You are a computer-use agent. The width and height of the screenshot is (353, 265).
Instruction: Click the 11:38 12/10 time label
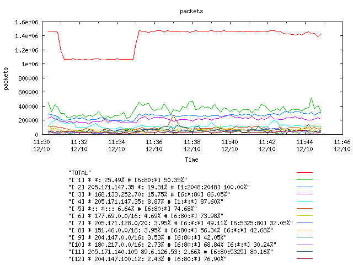[192, 146]
